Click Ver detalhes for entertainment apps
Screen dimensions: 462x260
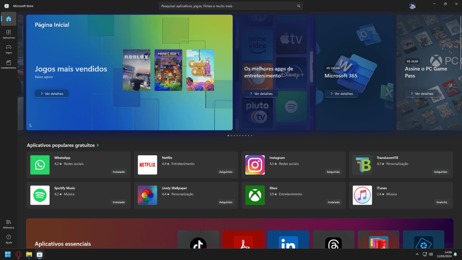tap(261, 93)
